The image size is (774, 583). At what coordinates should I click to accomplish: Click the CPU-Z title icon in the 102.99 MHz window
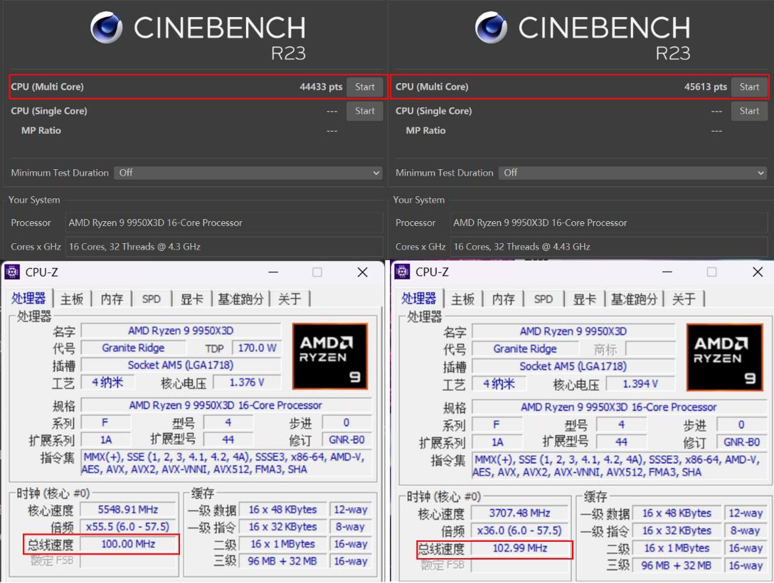click(x=402, y=272)
